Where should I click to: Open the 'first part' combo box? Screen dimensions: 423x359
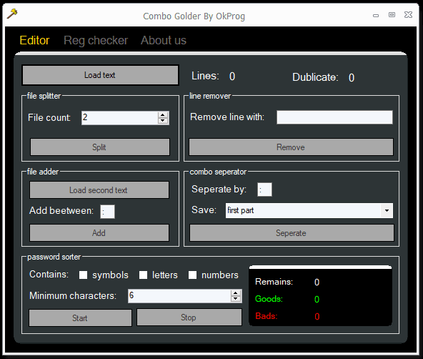(309, 210)
